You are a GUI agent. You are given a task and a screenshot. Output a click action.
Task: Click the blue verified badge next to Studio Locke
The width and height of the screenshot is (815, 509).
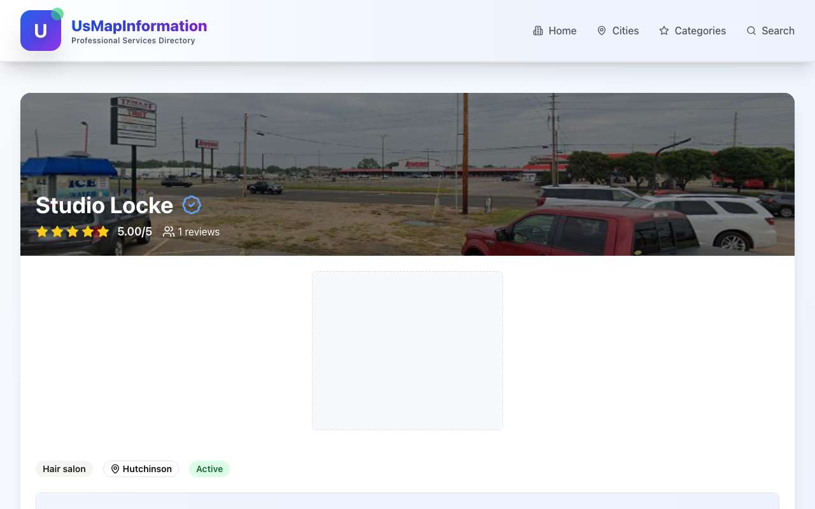point(192,205)
